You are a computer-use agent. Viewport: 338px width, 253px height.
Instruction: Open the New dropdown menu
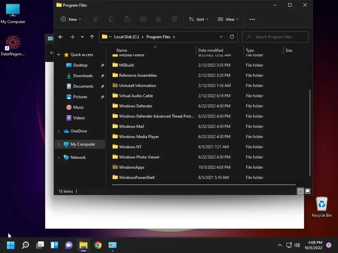[71, 19]
